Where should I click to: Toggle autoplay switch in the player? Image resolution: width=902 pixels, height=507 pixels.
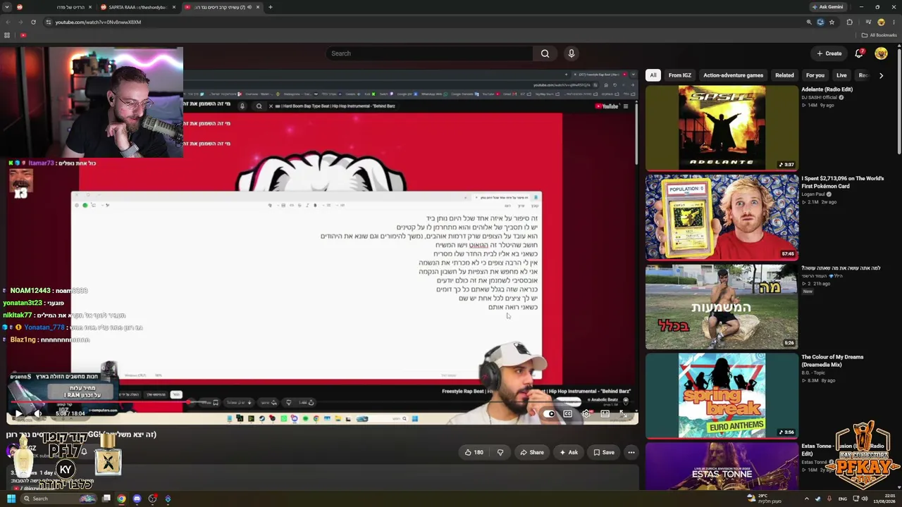(x=550, y=414)
